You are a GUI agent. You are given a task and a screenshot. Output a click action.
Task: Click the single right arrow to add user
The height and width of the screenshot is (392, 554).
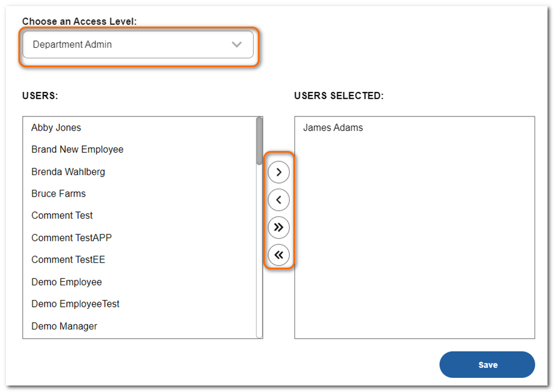(278, 172)
